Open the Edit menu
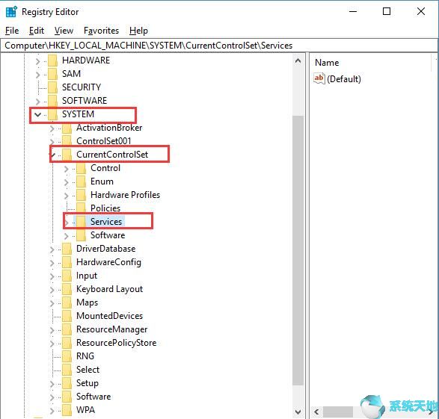 coord(37,31)
